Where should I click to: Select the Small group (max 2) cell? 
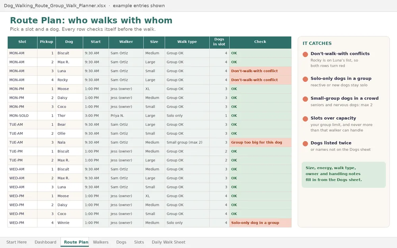pos(187,142)
